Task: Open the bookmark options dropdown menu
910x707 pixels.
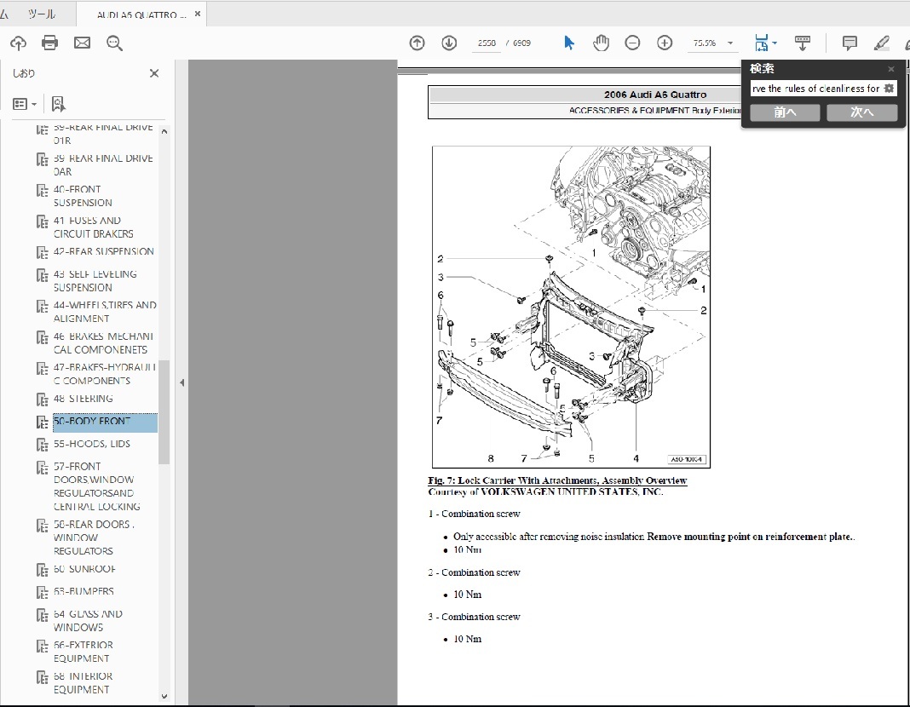Action: (25, 104)
